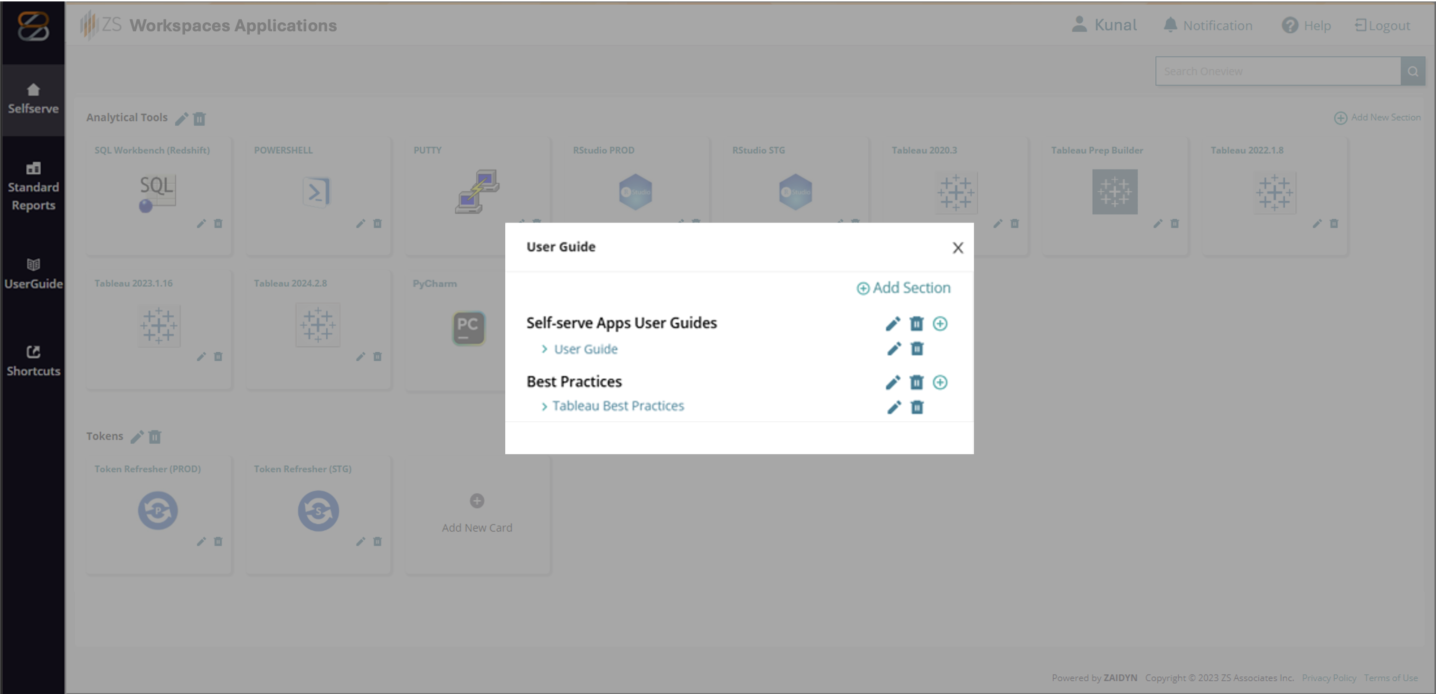Viewport: 1436px width, 694px height.
Task: Open the Tableau Best Practices link
Action: 618,406
